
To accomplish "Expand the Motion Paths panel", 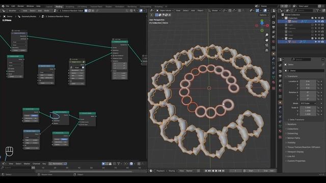I will [293, 138].
